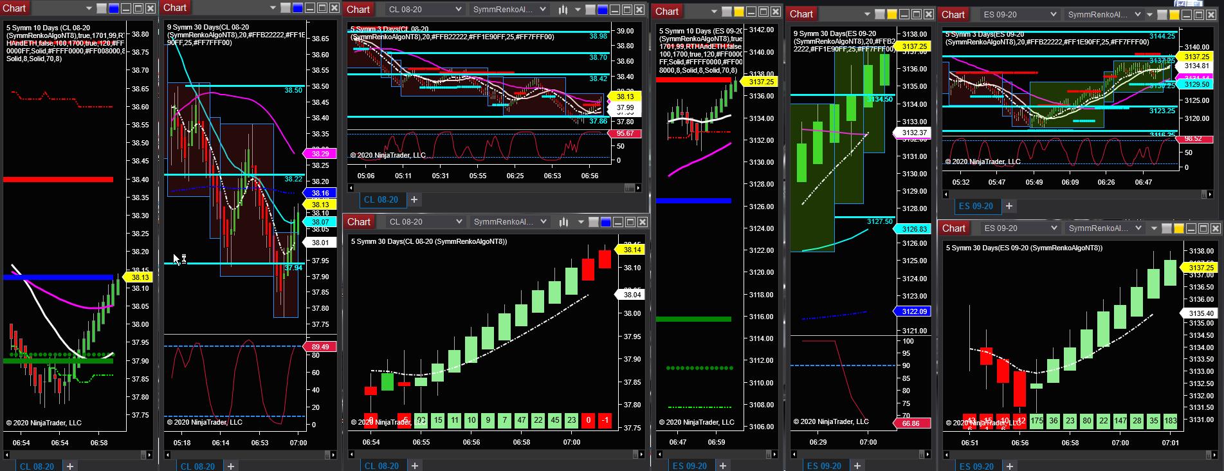Screen dimensions: 1224x471
Task: Expand SymmRenkoAl... dropdown in top-right ES chart
Action: tap(1104, 15)
